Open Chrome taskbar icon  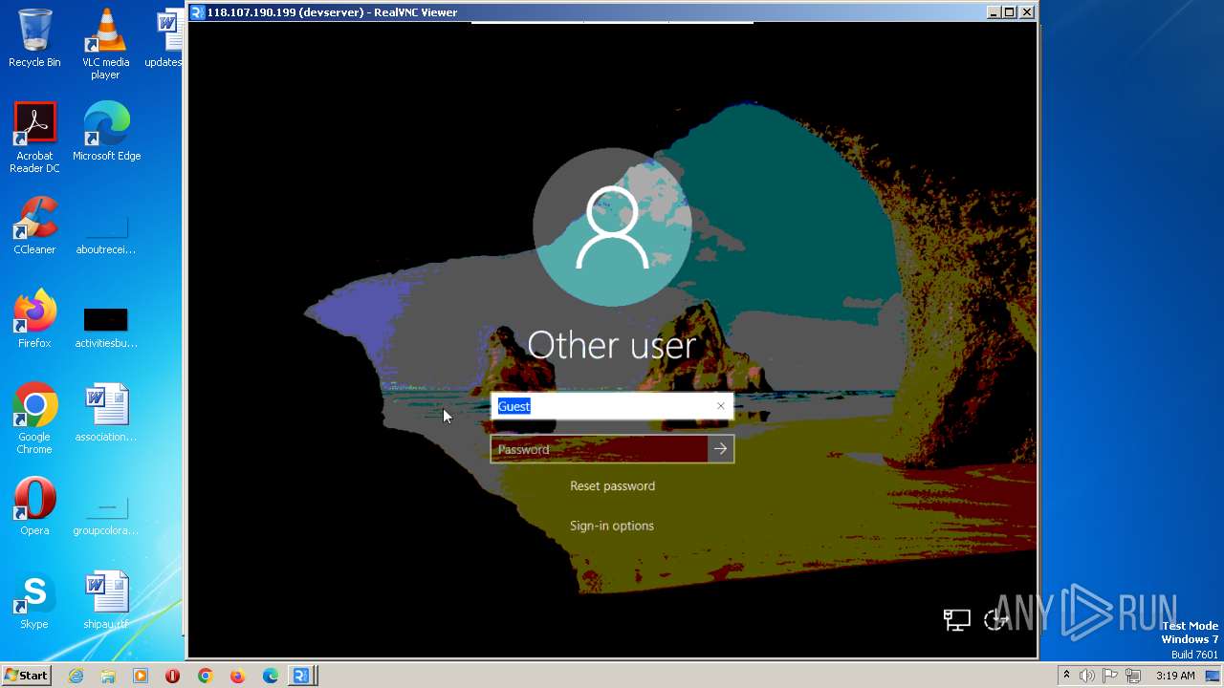click(x=205, y=676)
